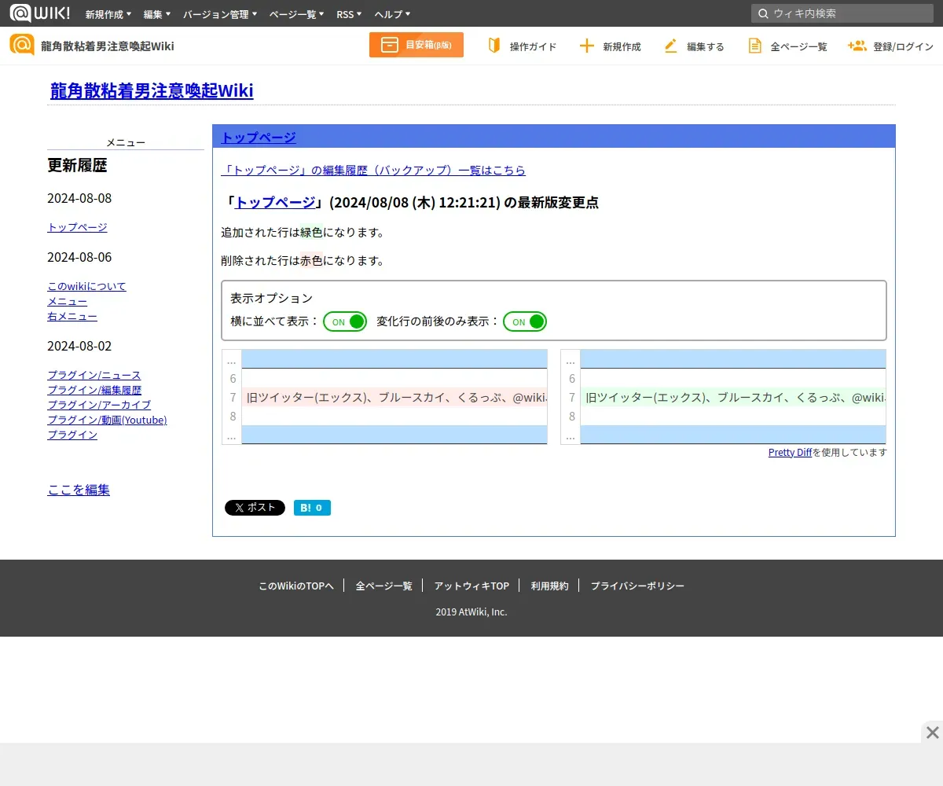Viewport: 943px width, 786px height.
Task: Click the green added line 7 in right diff
Action: pyautogui.click(x=732, y=398)
